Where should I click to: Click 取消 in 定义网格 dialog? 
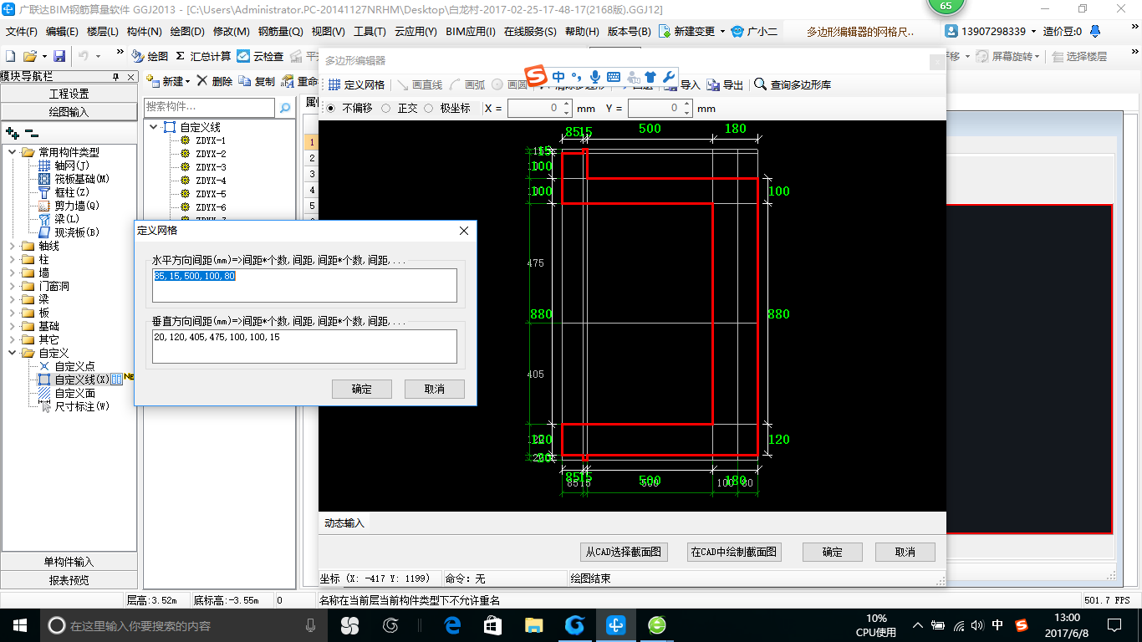click(435, 389)
